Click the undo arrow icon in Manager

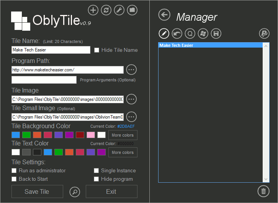point(177,33)
